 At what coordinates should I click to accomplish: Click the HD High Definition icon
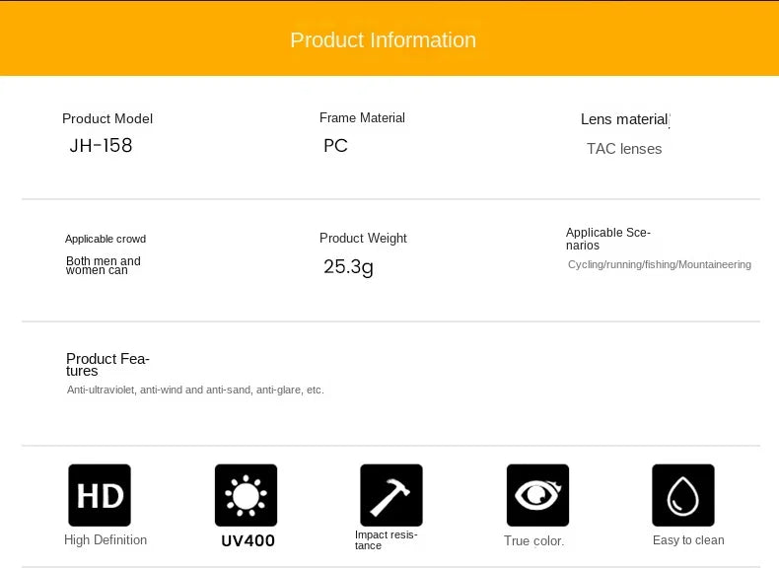pos(100,495)
